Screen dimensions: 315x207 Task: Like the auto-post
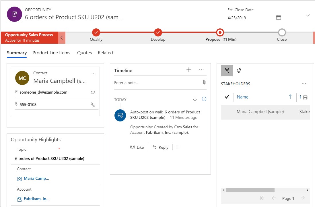click(x=137, y=147)
